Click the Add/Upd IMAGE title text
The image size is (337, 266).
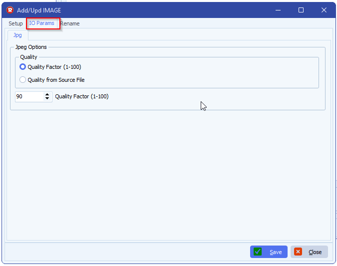pos(39,10)
